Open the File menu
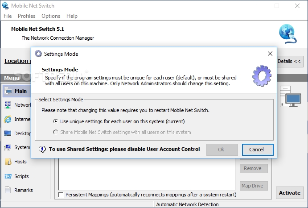Screen dimensions: 308x208 [x=8, y=16]
